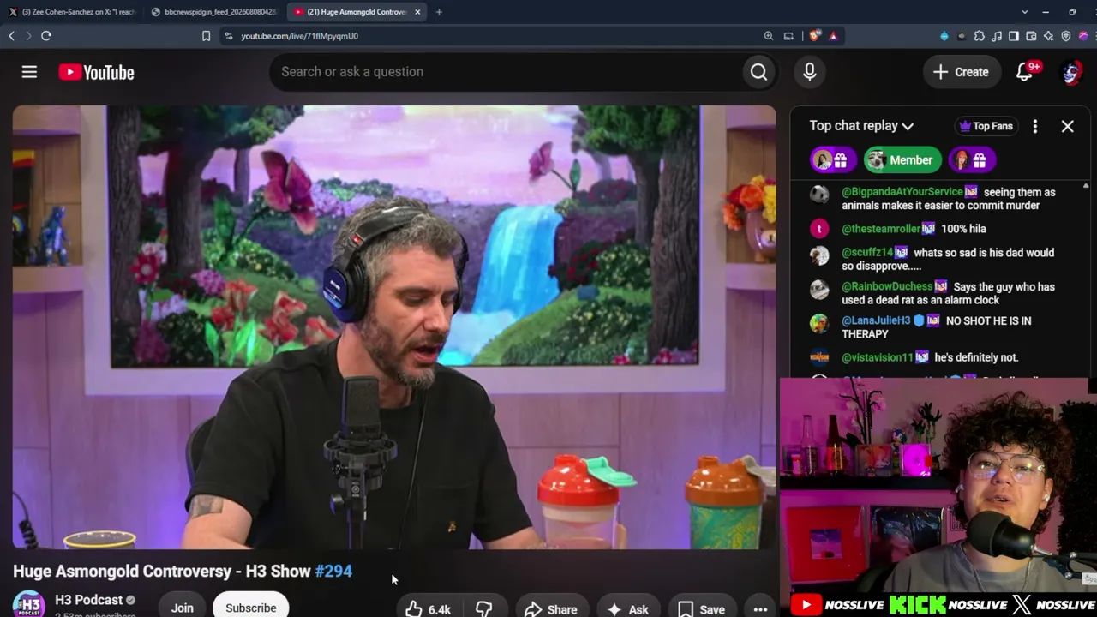Select the Huge Asmongold Controversy tab
The height and width of the screenshot is (617, 1097).
pyautogui.click(x=351, y=12)
